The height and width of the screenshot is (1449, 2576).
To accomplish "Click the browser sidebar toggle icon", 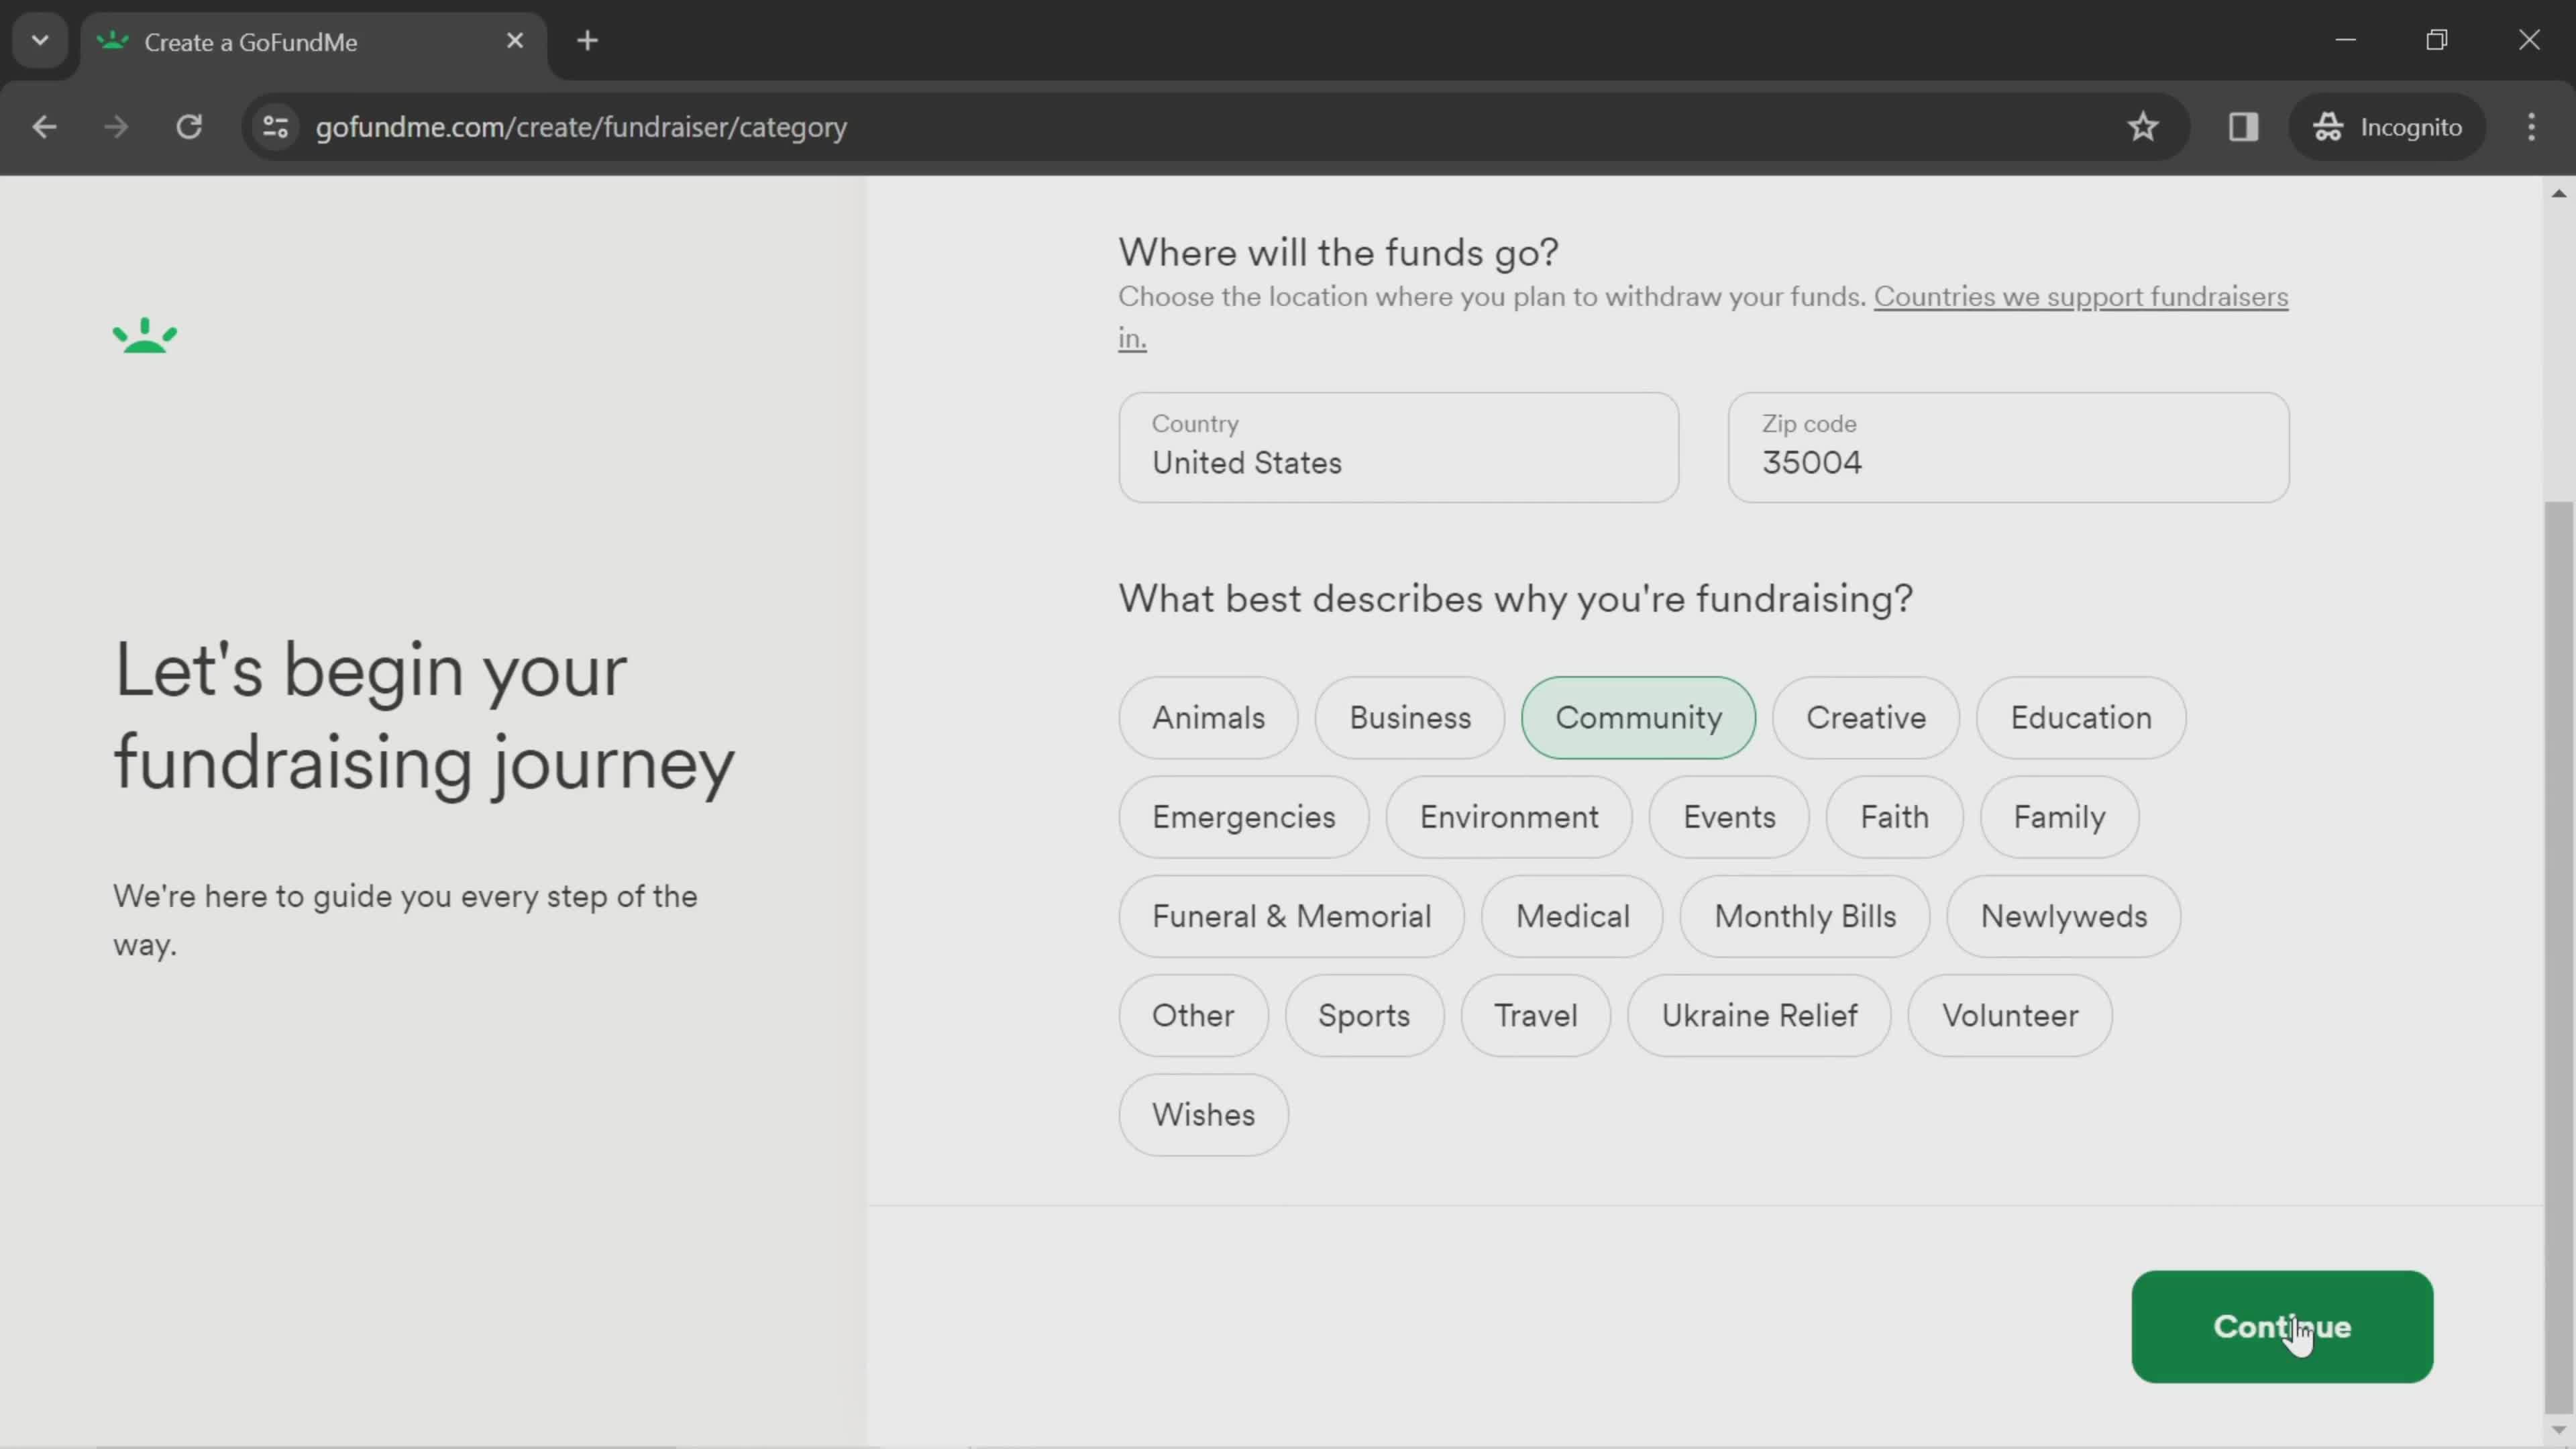I will tap(2242, 125).
